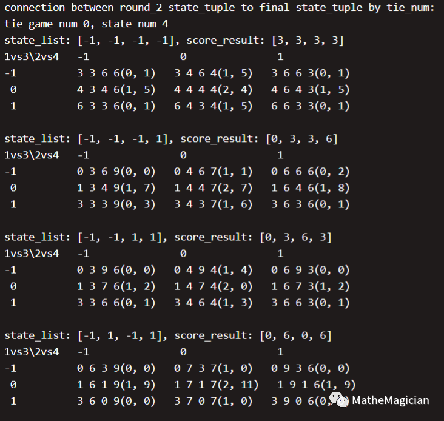The height and width of the screenshot is (421, 444).
Task: Click state_list [-1, -1, 1, 1] header
Action: (86, 237)
